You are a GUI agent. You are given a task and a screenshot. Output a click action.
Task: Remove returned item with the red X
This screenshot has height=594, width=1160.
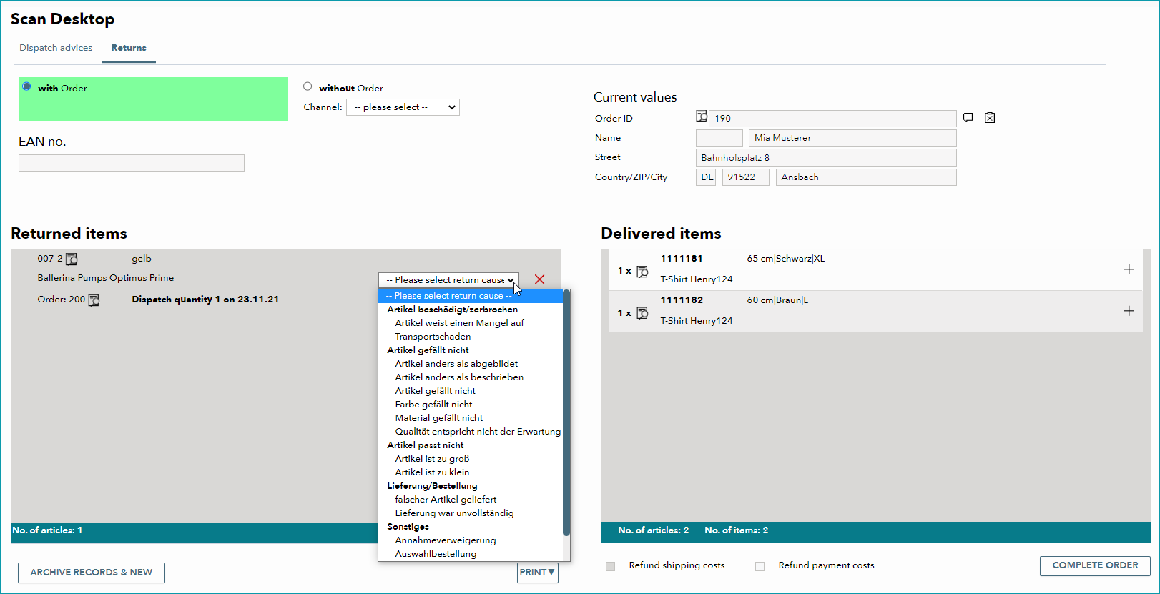tap(539, 279)
